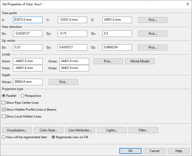The height and width of the screenshot is (156, 192).
Task: Select Regenerate view on OK option
Action: 53,137
